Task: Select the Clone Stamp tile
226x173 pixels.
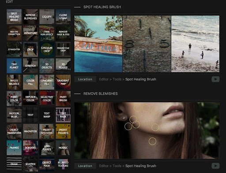Action: tap(63, 17)
